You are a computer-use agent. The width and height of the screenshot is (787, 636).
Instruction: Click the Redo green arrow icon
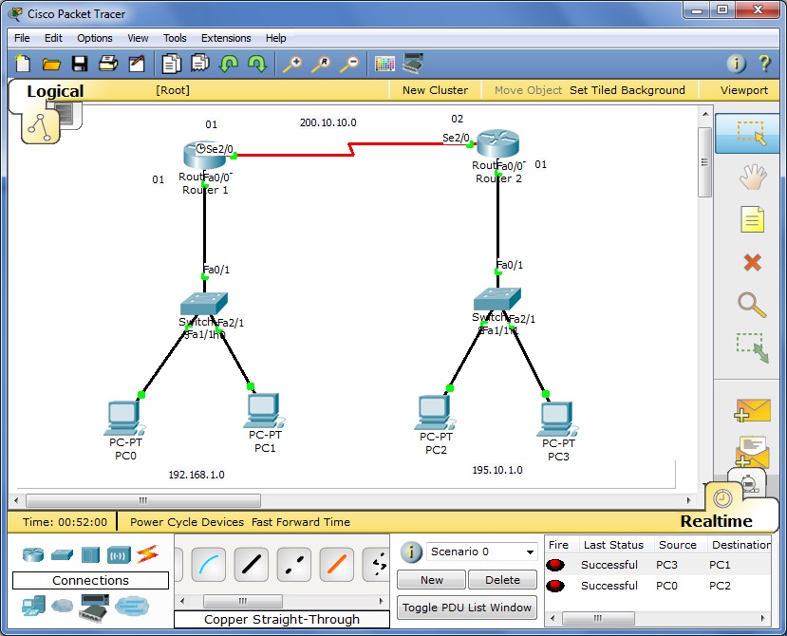tap(257, 64)
